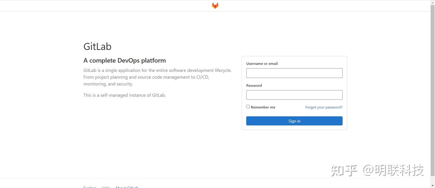Image resolution: width=435 pixels, height=188 pixels.
Task: Click the A complete DevOps platform heading
Action: coord(124,61)
